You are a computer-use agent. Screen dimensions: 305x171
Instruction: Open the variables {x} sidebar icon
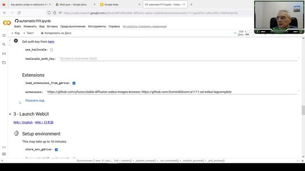pyautogui.click(x=4, y=54)
